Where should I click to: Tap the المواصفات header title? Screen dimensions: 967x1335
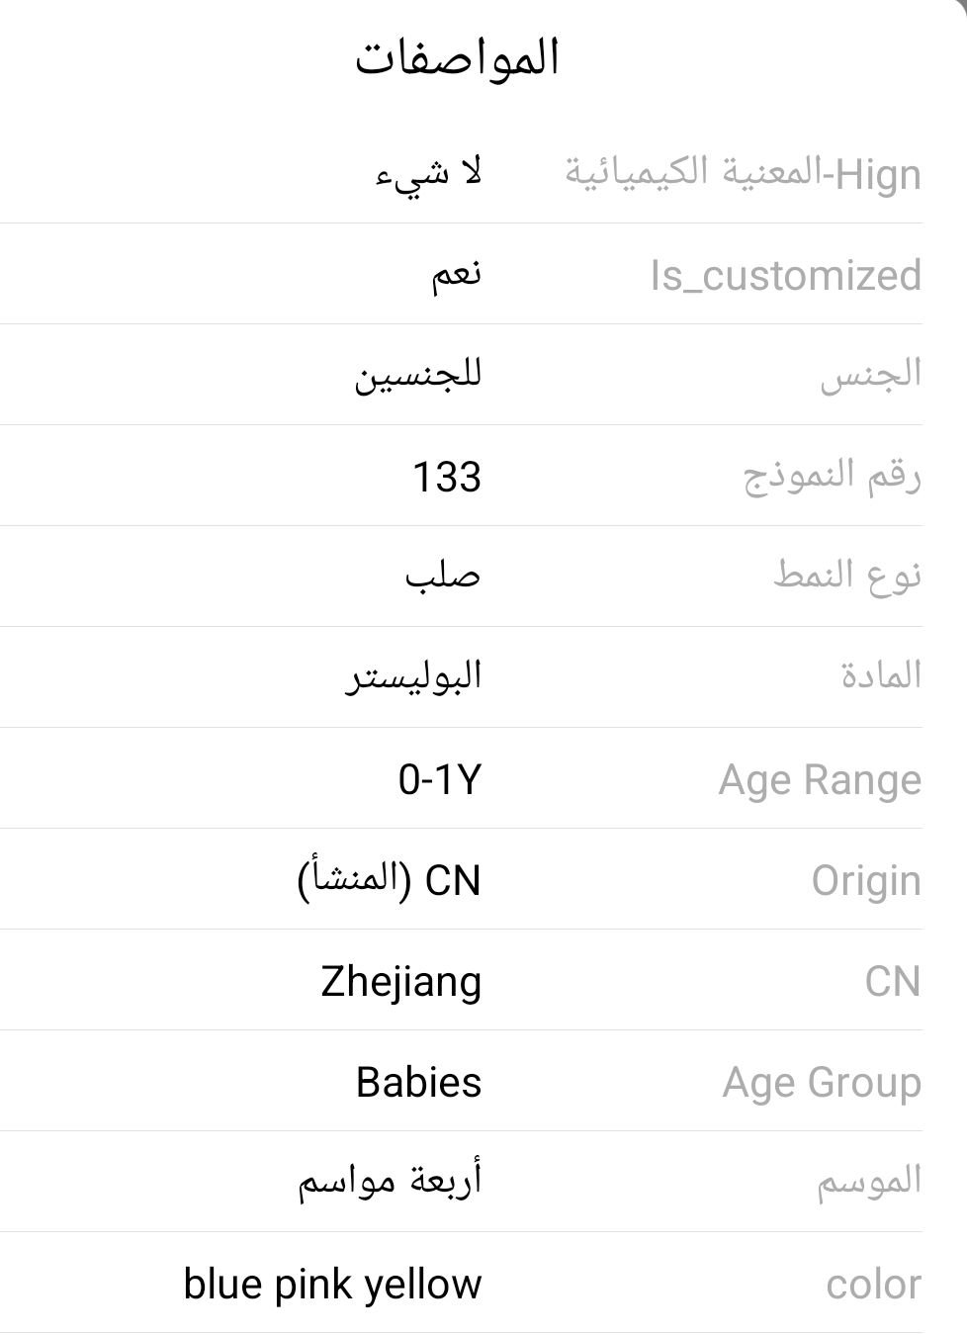[x=458, y=57]
